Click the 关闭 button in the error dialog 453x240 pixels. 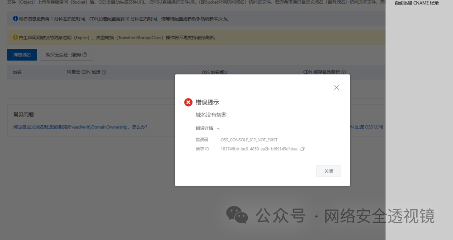pos(328,171)
